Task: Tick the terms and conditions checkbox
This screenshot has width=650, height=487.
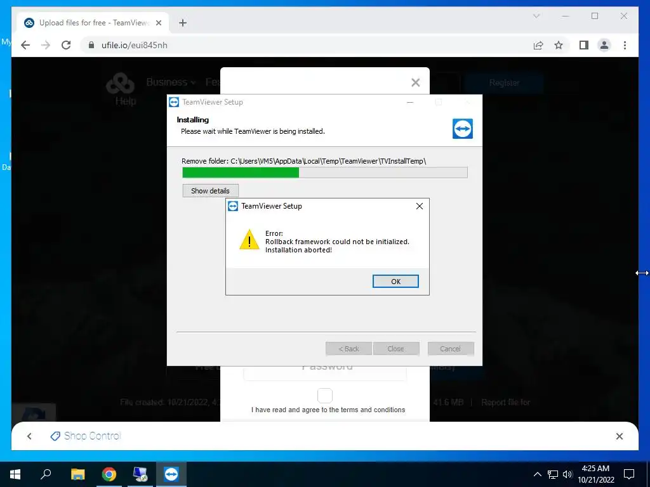Action: [x=324, y=396]
